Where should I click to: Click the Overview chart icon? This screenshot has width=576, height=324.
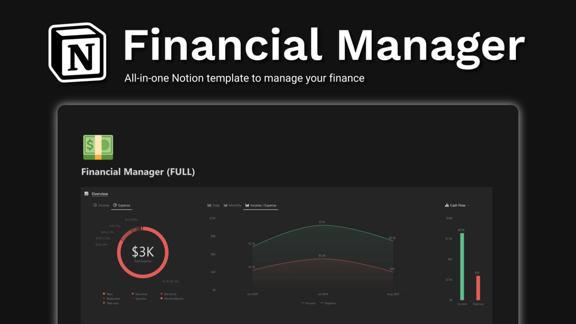87,194
